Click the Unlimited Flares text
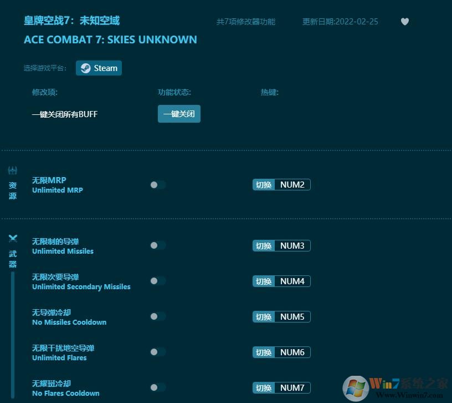 coord(59,357)
